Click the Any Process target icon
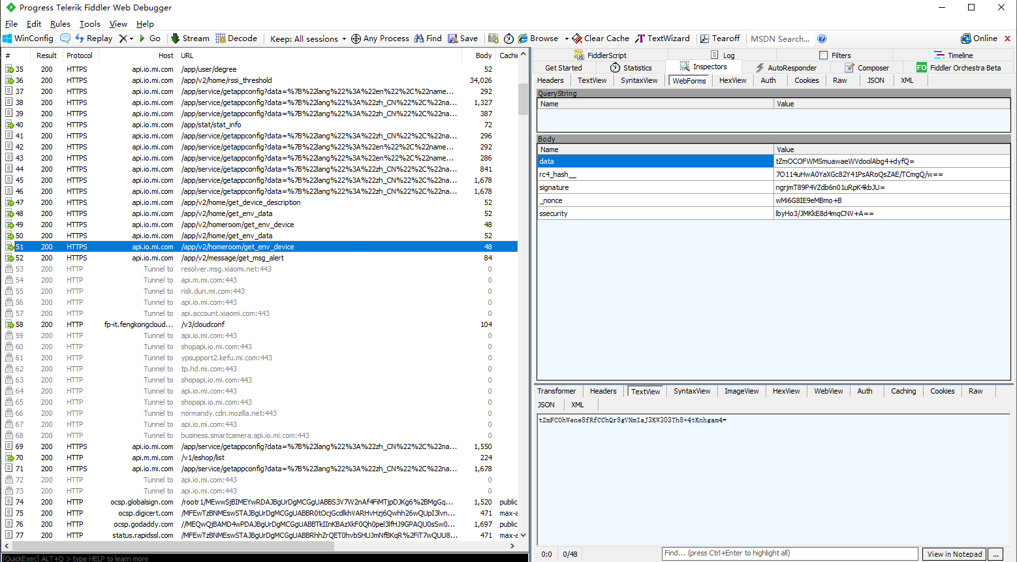 tap(356, 39)
